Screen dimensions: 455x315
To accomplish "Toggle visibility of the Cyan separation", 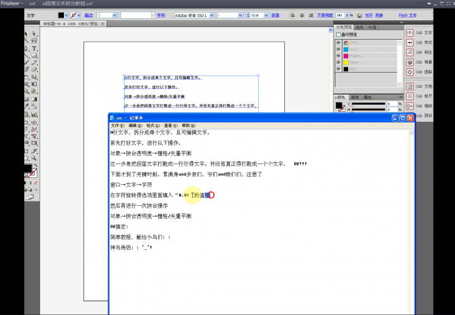I will [x=339, y=48].
